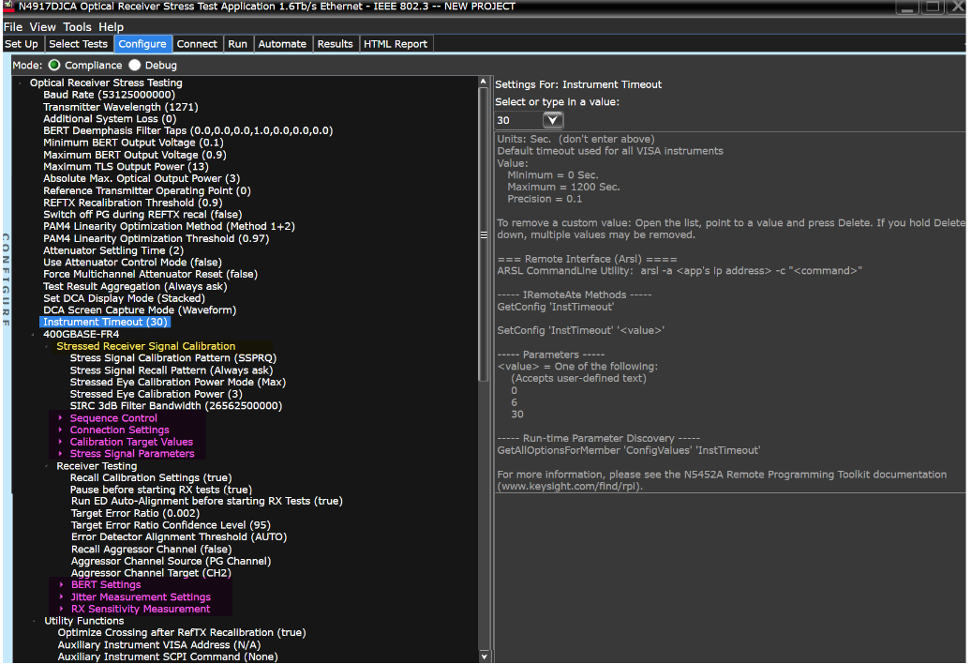Select Force Multichannel Attenuator Reset (false)

point(151,275)
